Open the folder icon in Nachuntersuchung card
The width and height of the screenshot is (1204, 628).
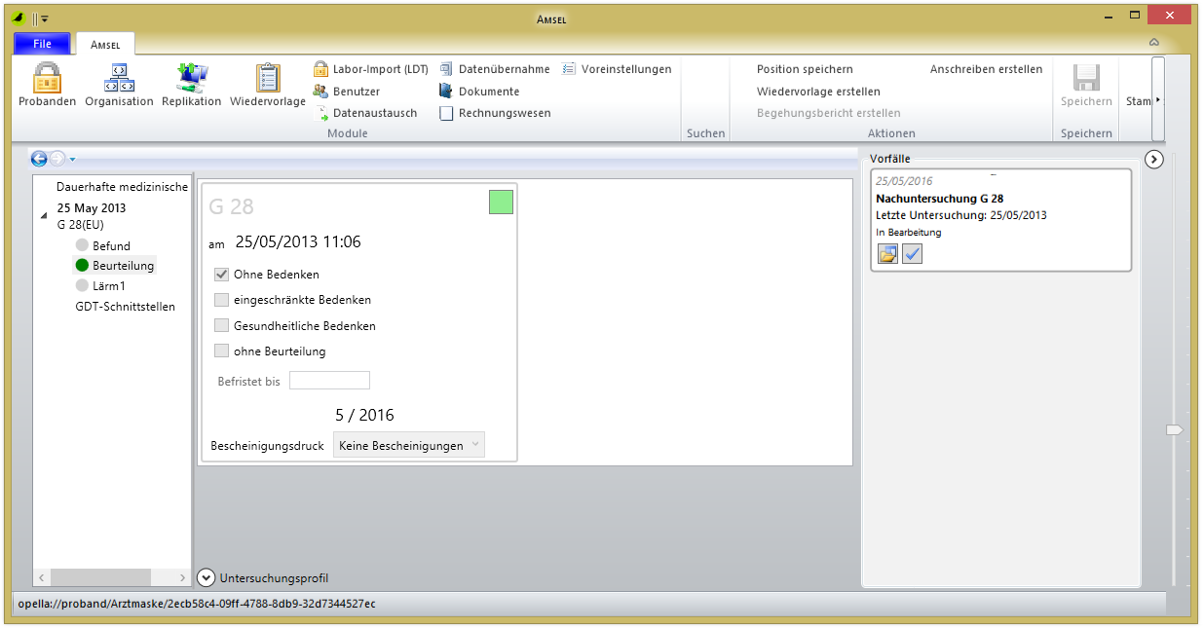[887, 254]
